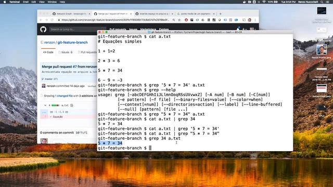This screenshot has width=333, height=187.
Task: Open the renzon owner link
Action: coord(49,43)
